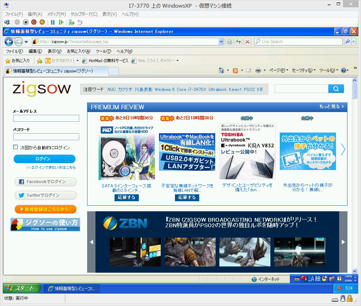Click the zigsow site search magnifier button
The image size is (361, 306).
[x=336, y=89]
